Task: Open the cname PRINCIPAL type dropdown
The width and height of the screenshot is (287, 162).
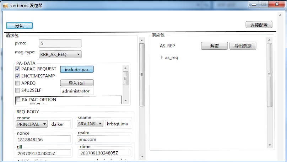Action: [32, 124]
